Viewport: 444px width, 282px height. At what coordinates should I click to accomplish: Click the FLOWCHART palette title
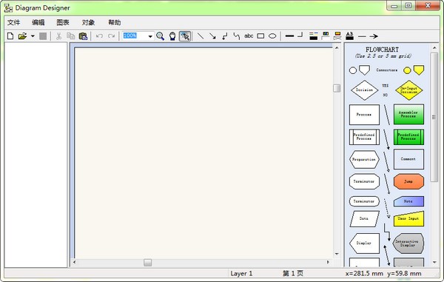tap(382, 50)
